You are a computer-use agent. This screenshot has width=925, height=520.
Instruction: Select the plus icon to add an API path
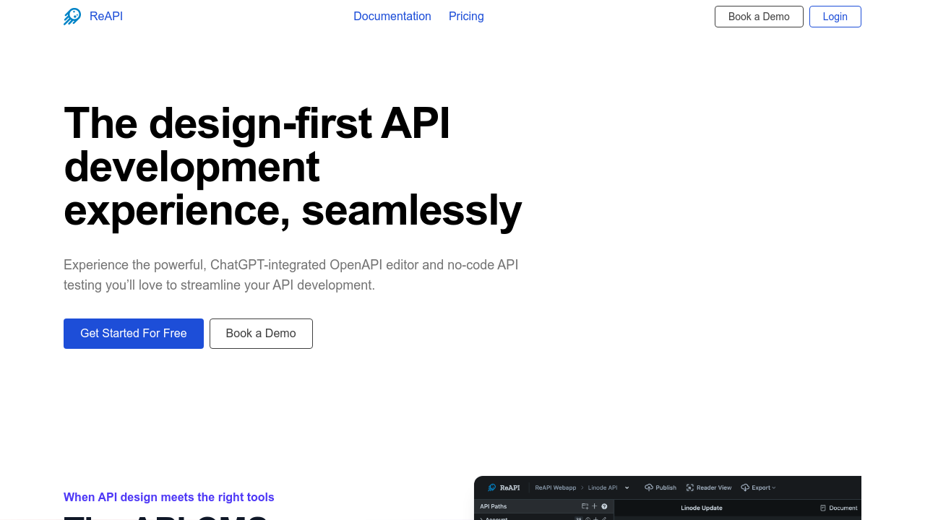pos(593,506)
